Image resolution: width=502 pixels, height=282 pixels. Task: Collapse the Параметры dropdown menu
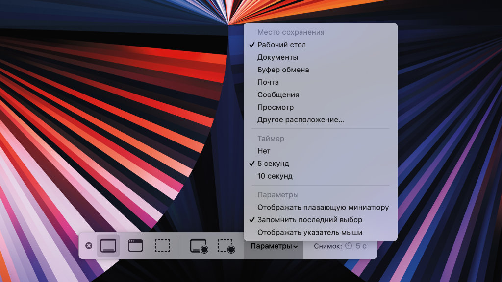[274, 246]
